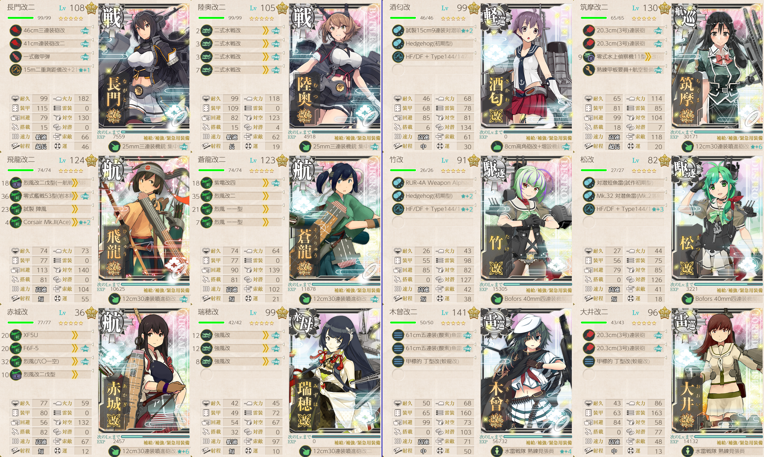
Task: Expand the small arrow beside 一式徹甲弾 slot
Action: (92, 53)
